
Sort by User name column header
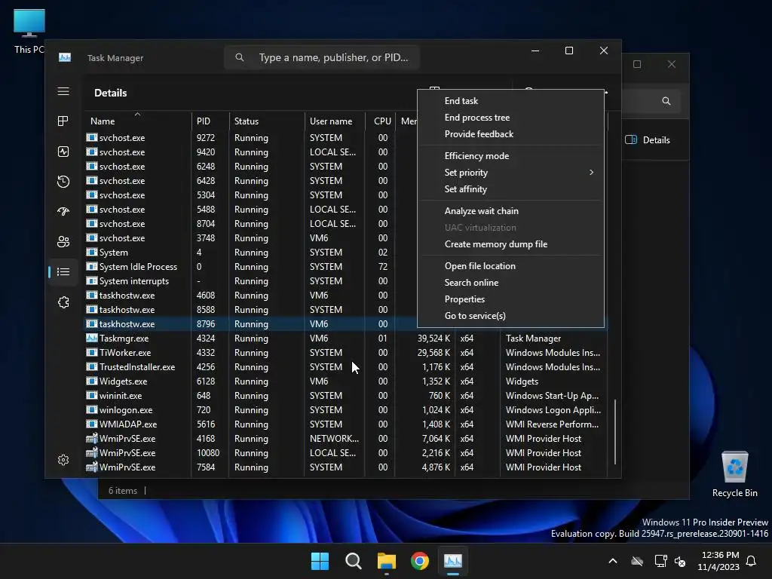tap(335, 121)
